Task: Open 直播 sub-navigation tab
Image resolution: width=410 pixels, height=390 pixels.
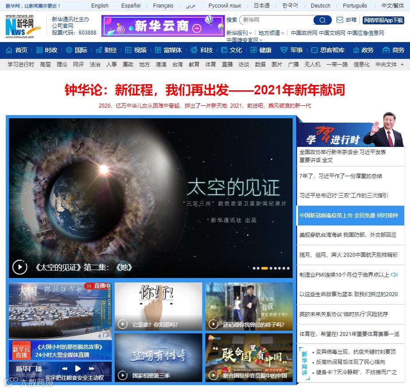Action: (x=227, y=65)
